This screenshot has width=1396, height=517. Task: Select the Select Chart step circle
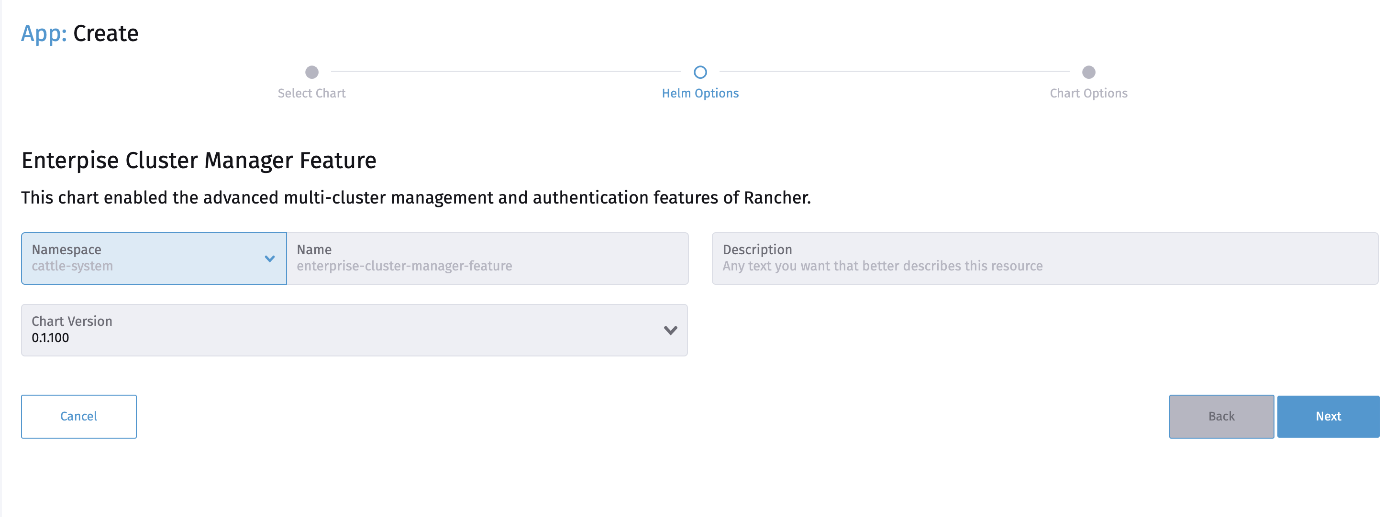[x=311, y=72]
